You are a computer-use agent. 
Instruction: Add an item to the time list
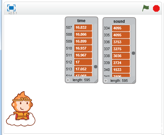point(68,80)
